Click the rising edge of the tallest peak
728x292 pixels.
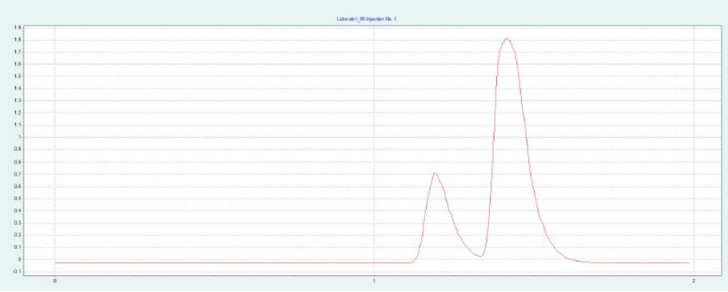pos(493,139)
